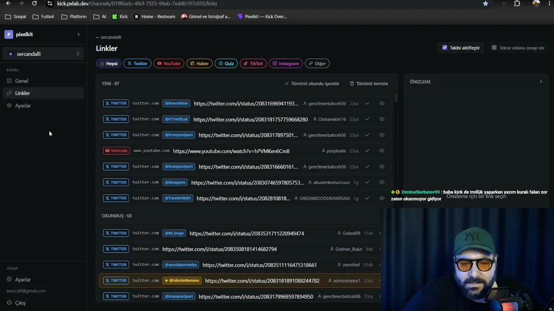
Task: Open the browser profile avatar
Action: 536,3
